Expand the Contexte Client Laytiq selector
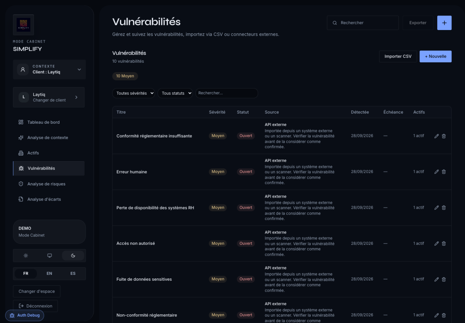 pyautogui.click(x=49, y=69)
